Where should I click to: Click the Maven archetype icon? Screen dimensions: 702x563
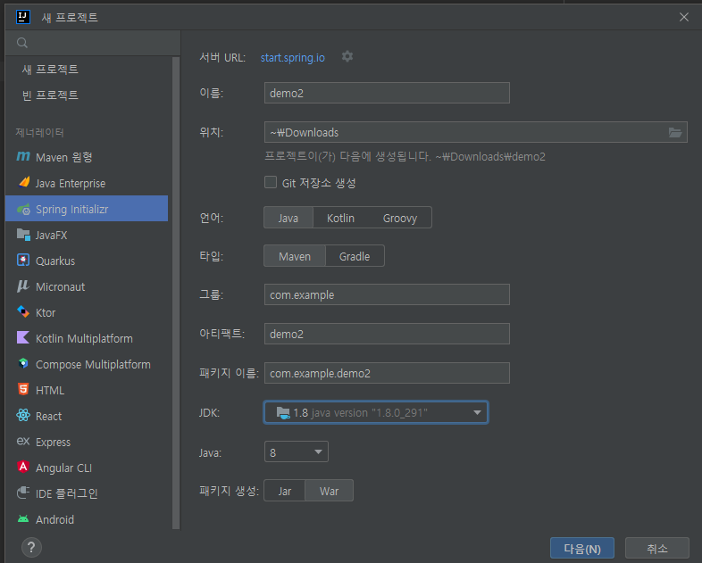tap(23, 156)
